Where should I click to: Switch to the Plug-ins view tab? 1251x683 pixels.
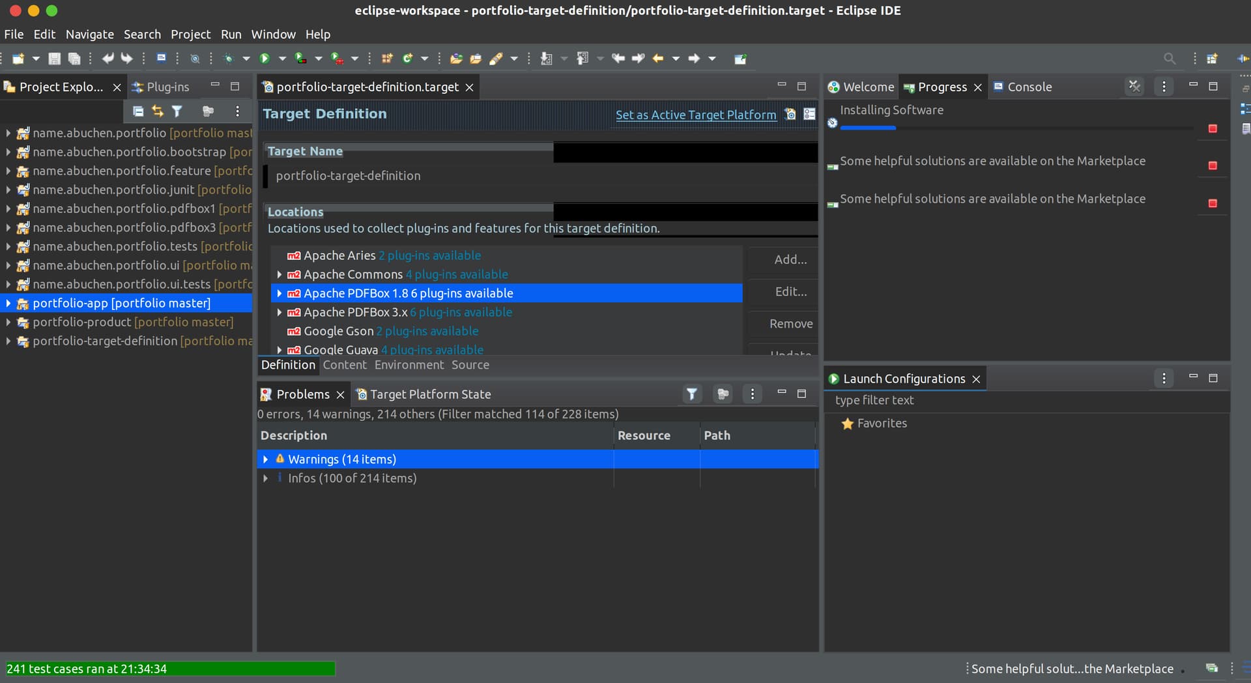click(160, 87)
